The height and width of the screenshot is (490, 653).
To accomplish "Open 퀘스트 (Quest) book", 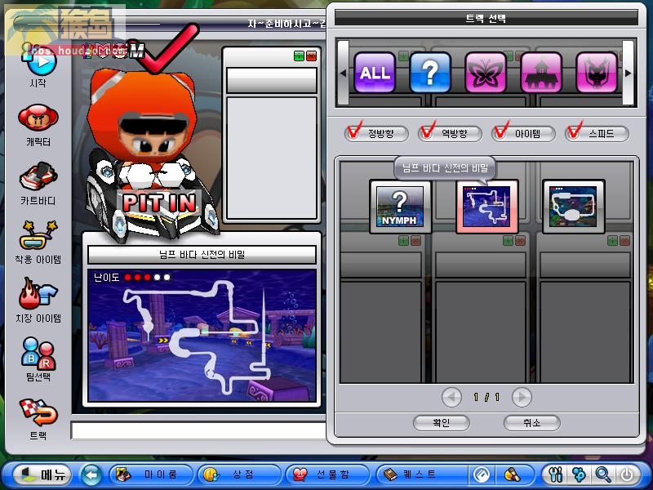I will tap(420, 474).
